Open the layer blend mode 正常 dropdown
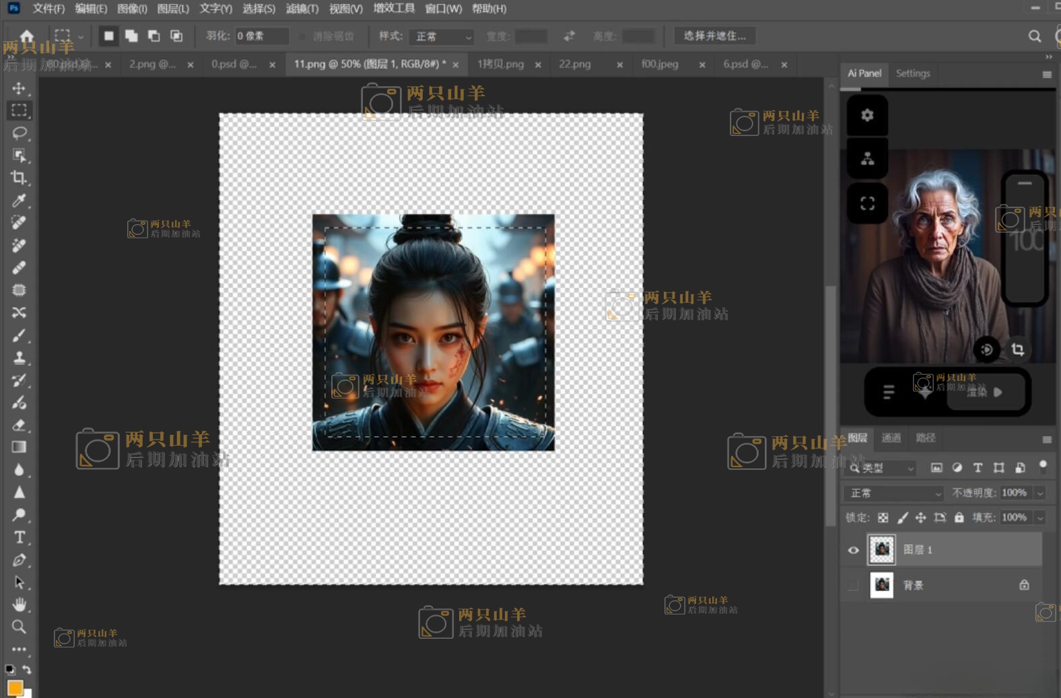The height and width of the screenshot is (698, 1061). (x=893, y=493)
